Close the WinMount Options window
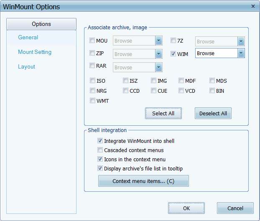Screen dimensions: 260x221 point(253,6)
